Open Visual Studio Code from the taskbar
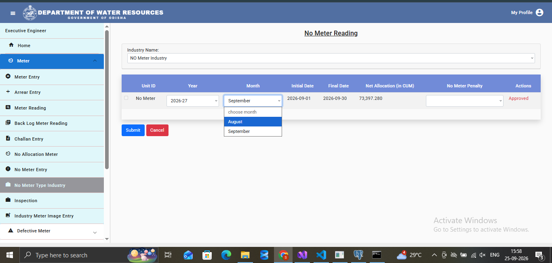 [x=321, y=255]
